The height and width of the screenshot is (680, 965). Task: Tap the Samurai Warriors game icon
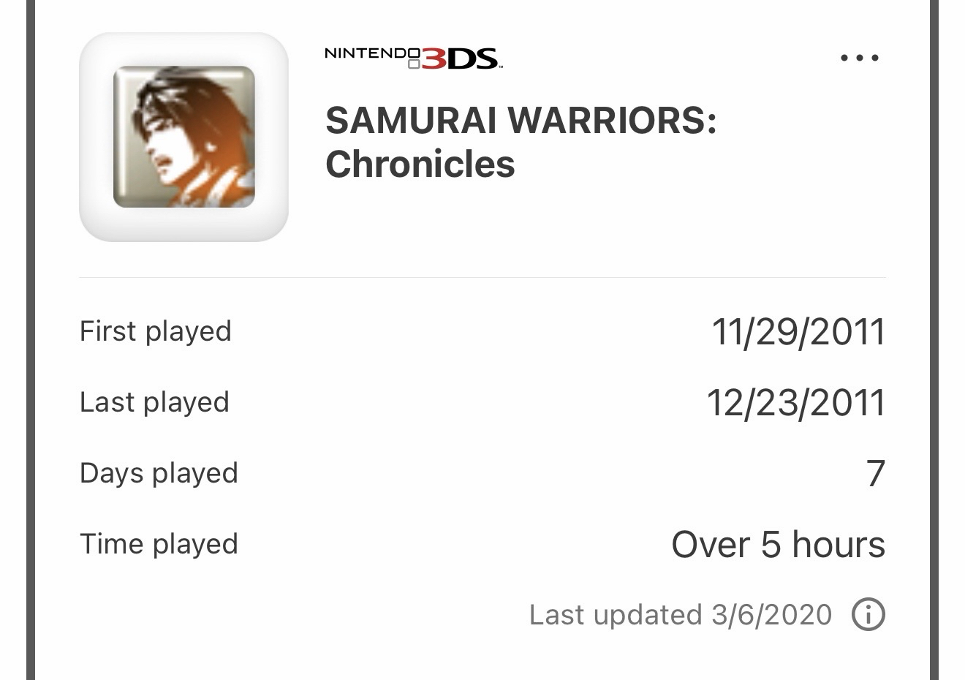pos(183,137)
